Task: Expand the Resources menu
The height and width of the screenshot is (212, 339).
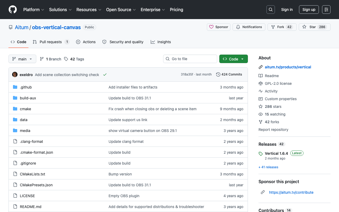Action: (x=89, y=10)
